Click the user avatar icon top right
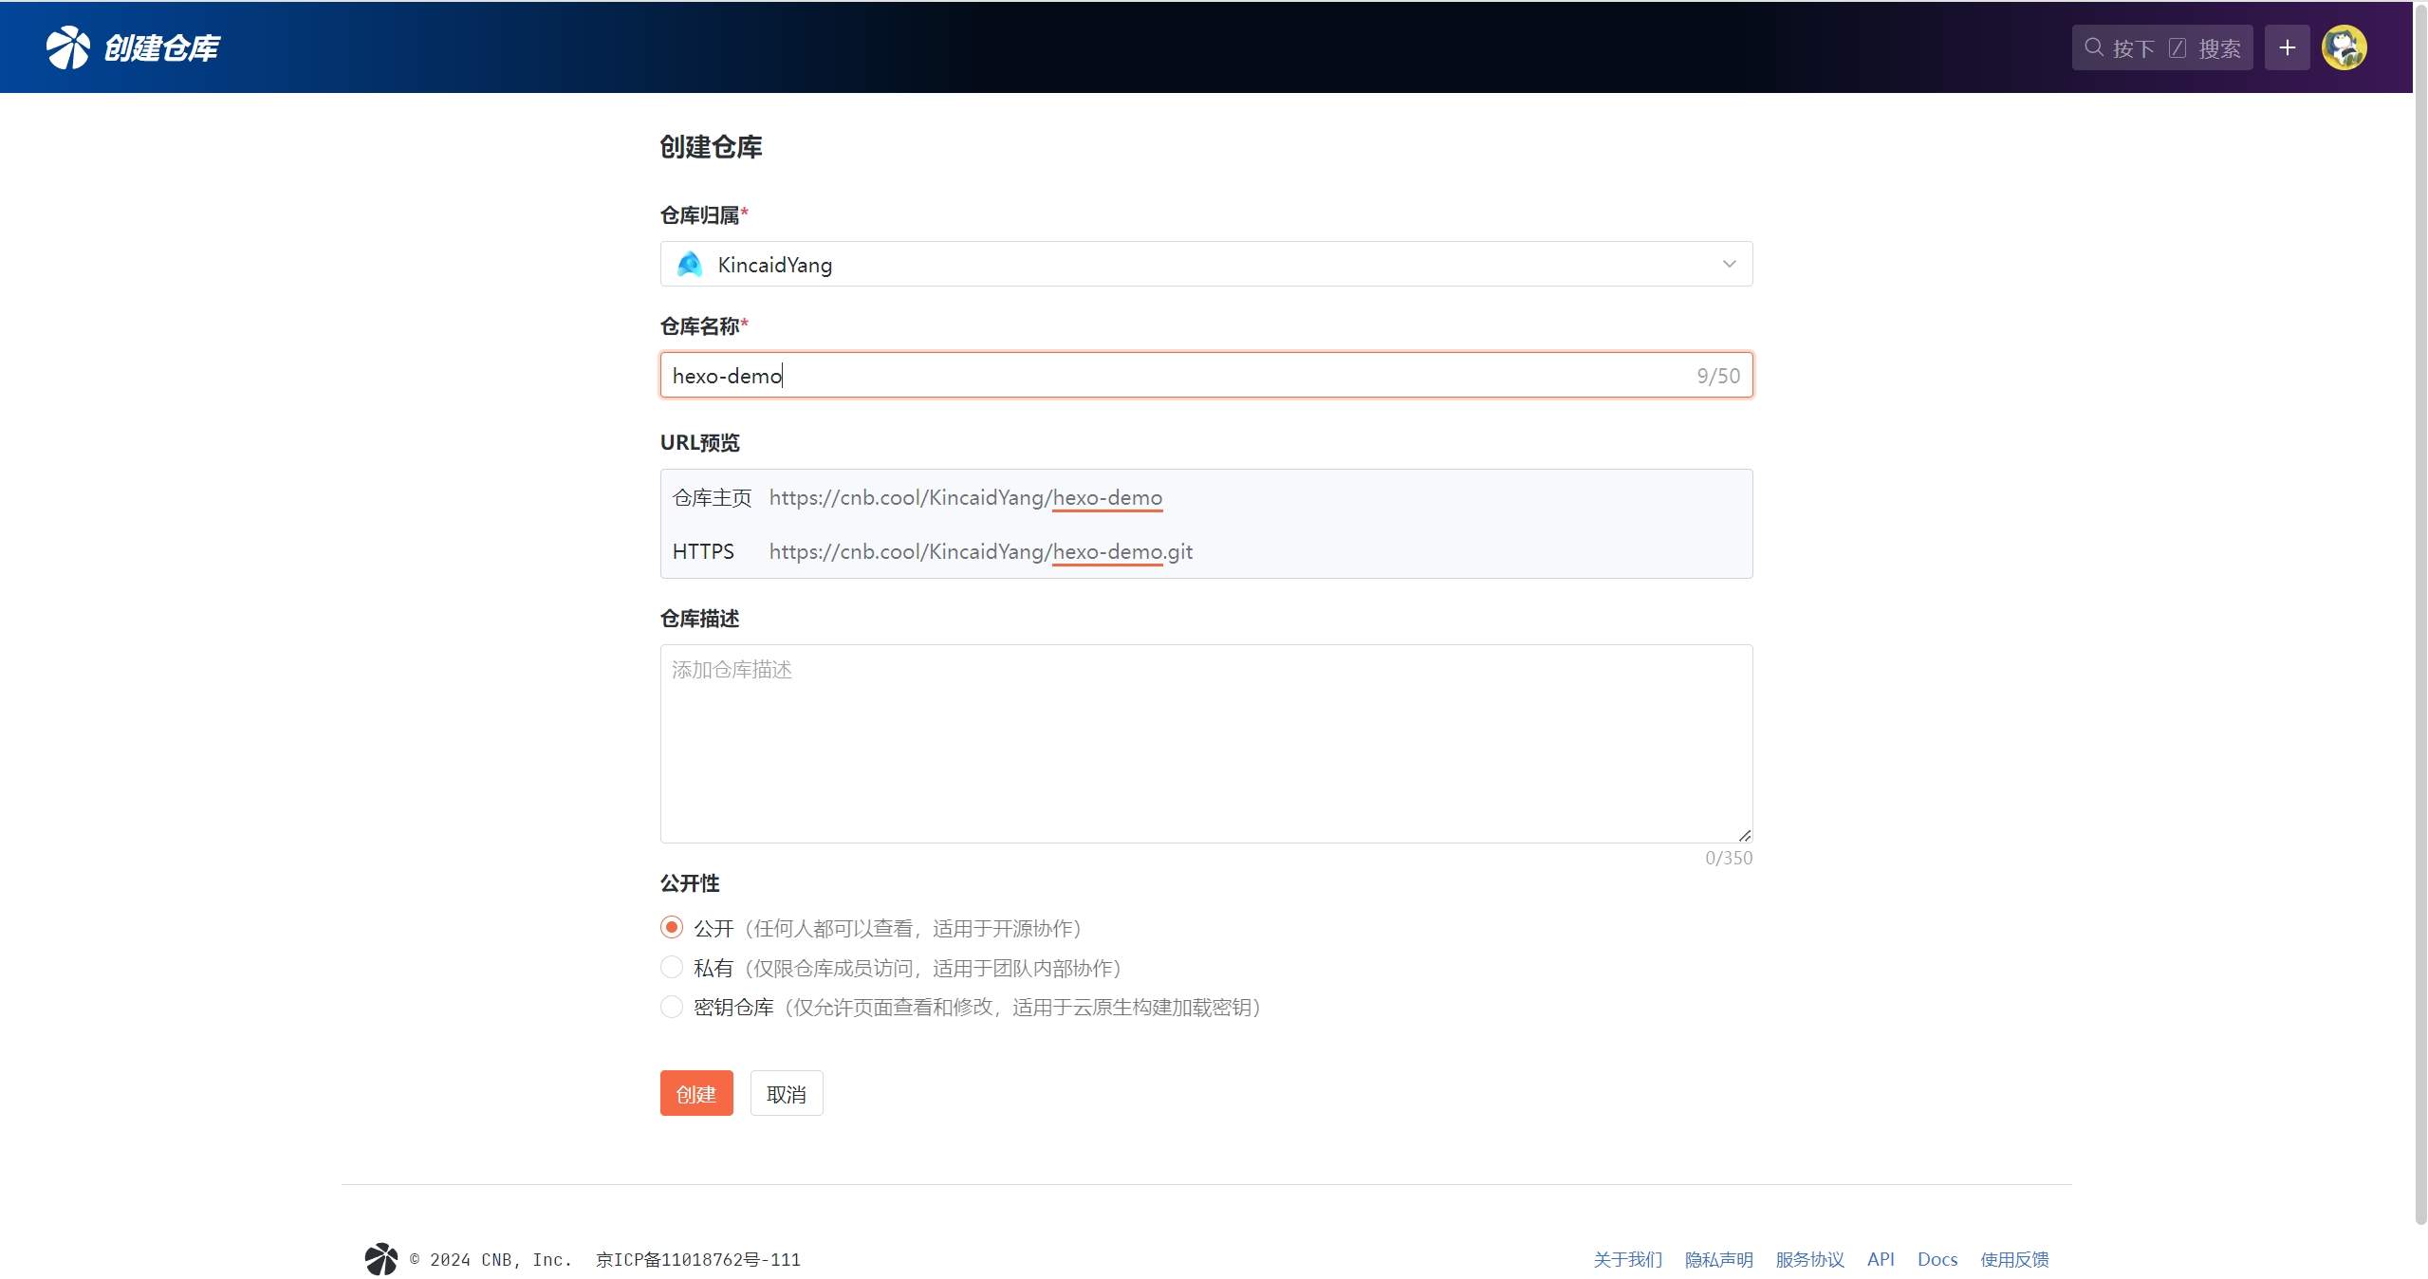The width and height of the screenshot is (2428, 1279). 2347,46
